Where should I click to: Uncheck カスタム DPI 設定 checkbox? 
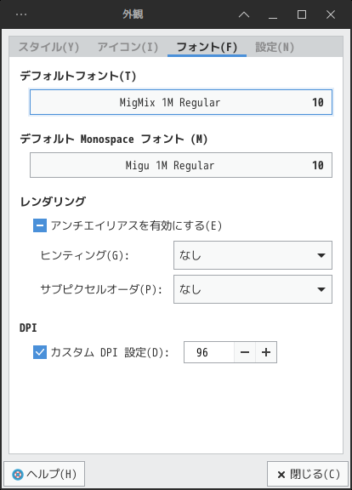(x=40, y=352)
